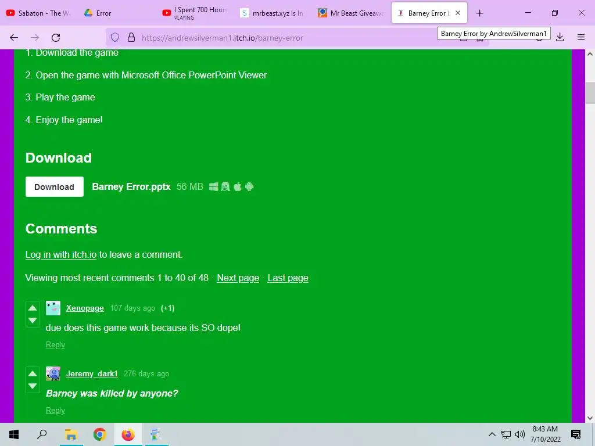
Task: Go back with the browser back arrow
Action: 14,38
